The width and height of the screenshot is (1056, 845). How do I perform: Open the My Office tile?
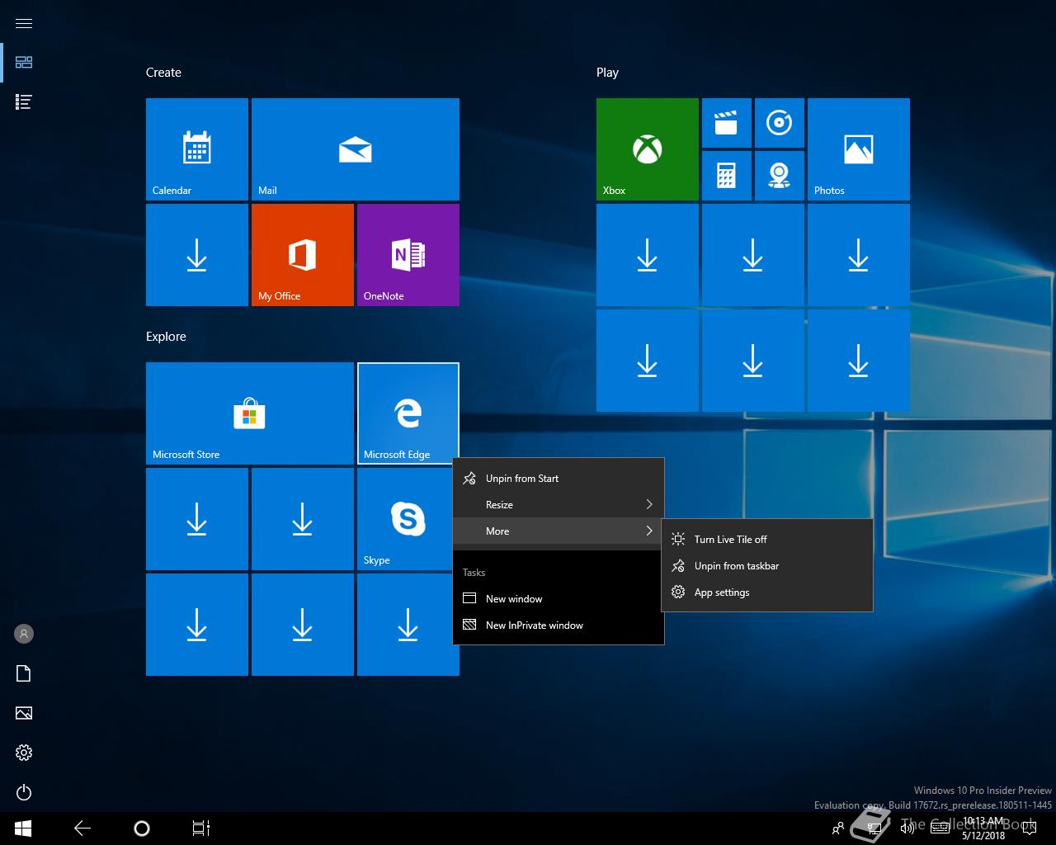tap(303, 255)
